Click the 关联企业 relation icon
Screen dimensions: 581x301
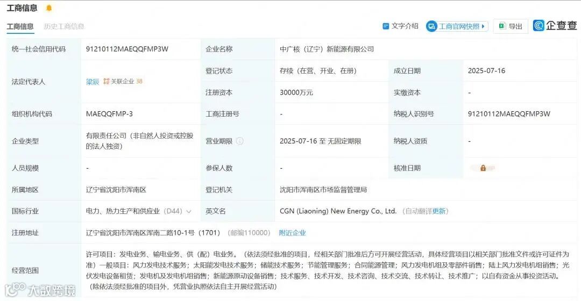107,81
